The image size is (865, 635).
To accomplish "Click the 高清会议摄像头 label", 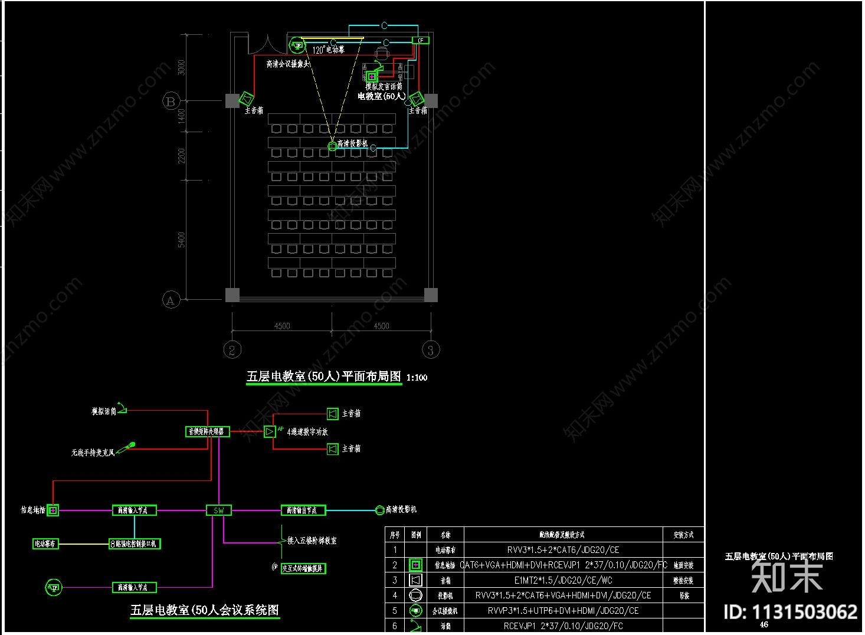I will coord(288,64).
